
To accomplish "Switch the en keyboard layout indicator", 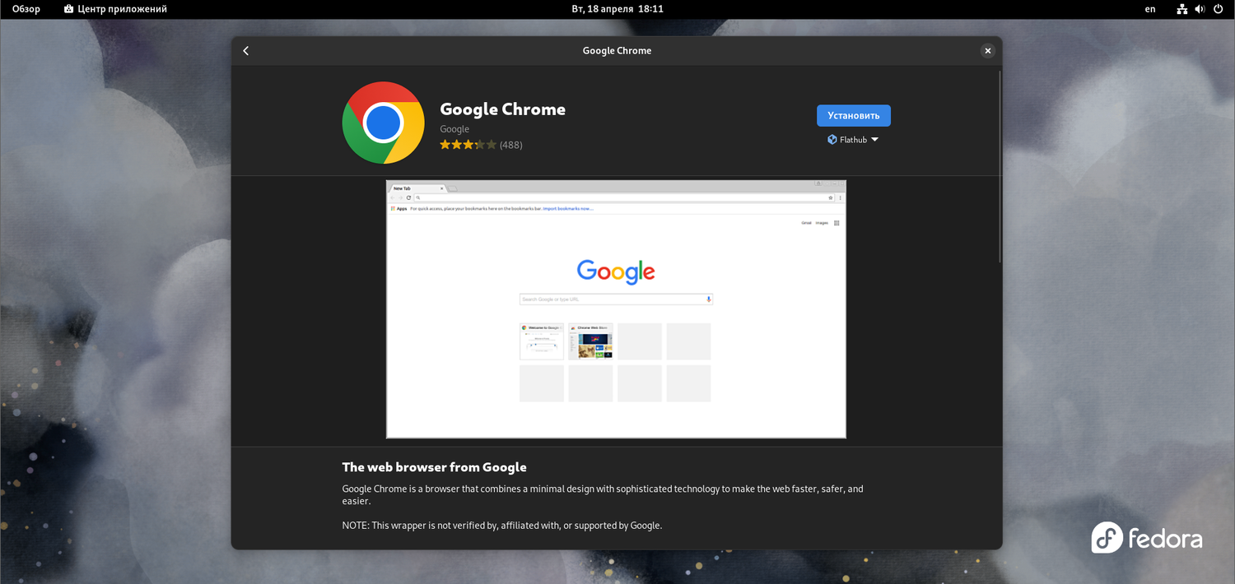I will [x=1150, y=9].
